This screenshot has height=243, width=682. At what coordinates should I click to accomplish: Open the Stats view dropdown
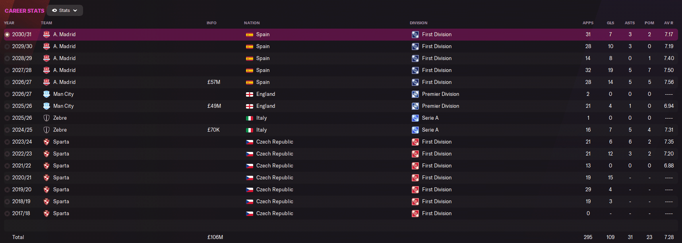click(65, 10)
